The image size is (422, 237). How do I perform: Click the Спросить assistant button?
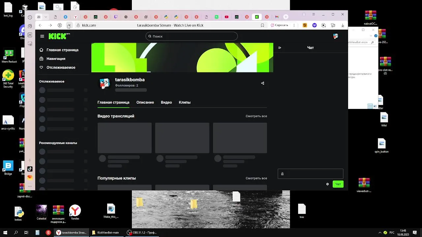(280, 25)
